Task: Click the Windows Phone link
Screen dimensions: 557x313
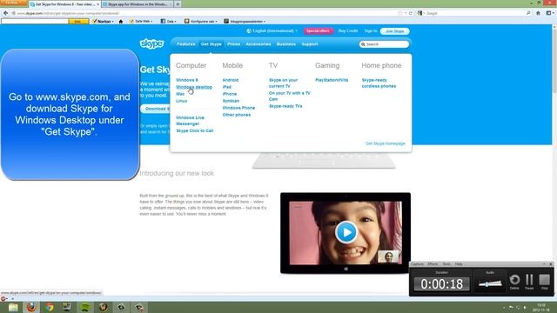Action: tap(238, 108)
